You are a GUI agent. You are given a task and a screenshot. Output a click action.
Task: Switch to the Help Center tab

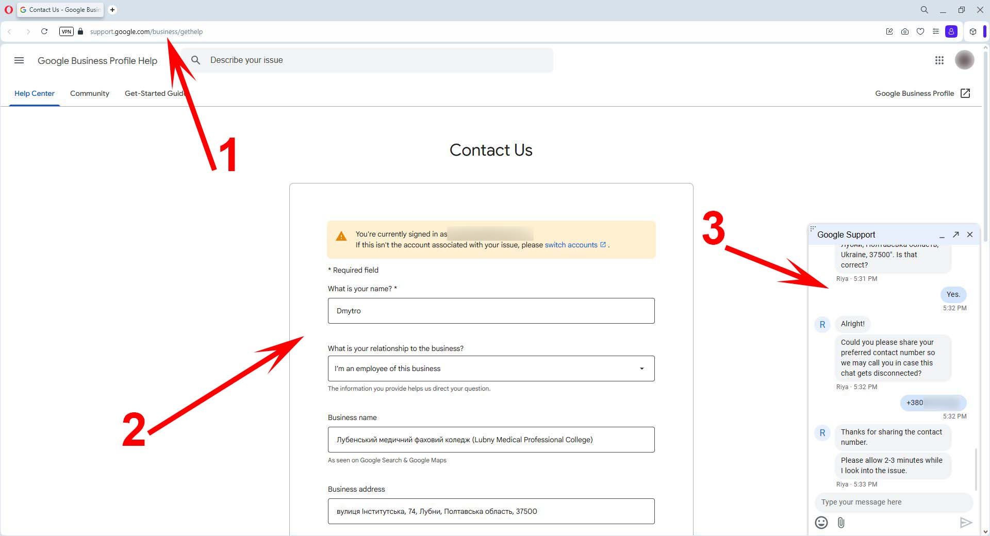tap(35, 93)
